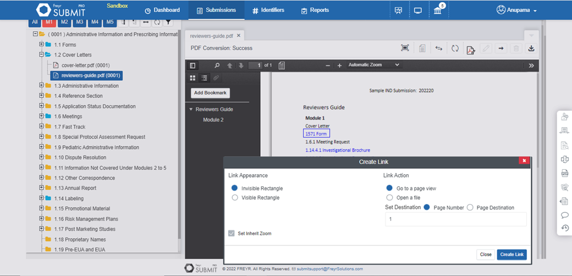Go to the previous page arrow
Screen dimensions: 572x276
tap(229, 65)
